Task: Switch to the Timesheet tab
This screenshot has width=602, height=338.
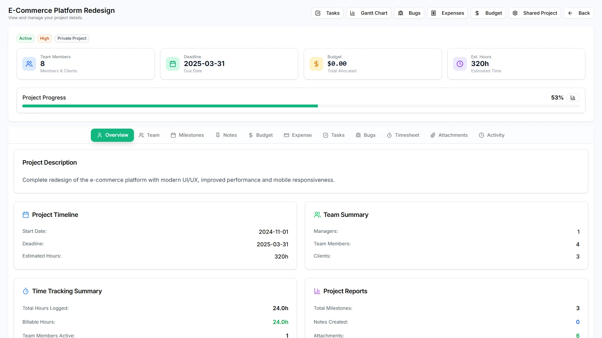Action: pyautogui.click(x=403, y=135)
